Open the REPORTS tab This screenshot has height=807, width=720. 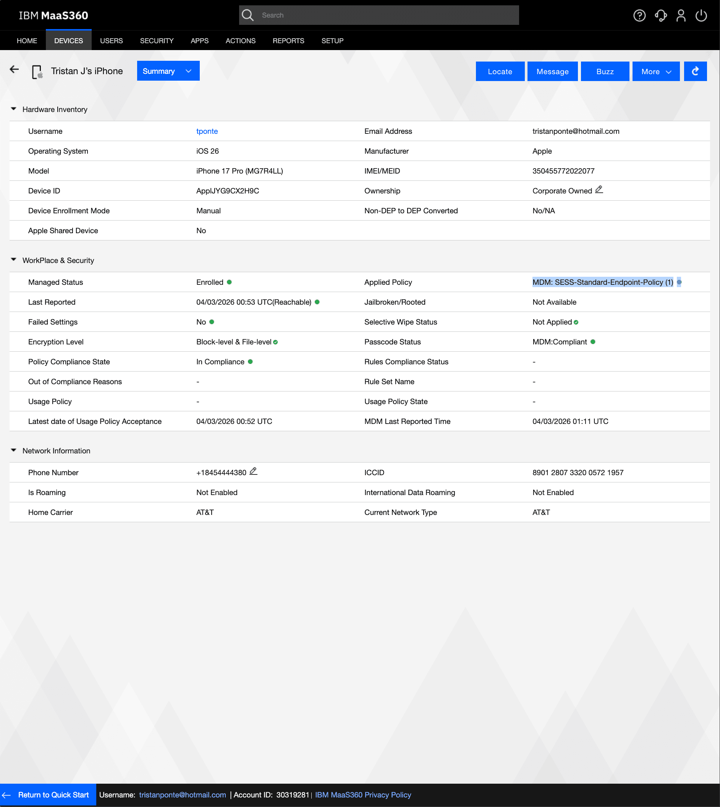coord(288,41)
